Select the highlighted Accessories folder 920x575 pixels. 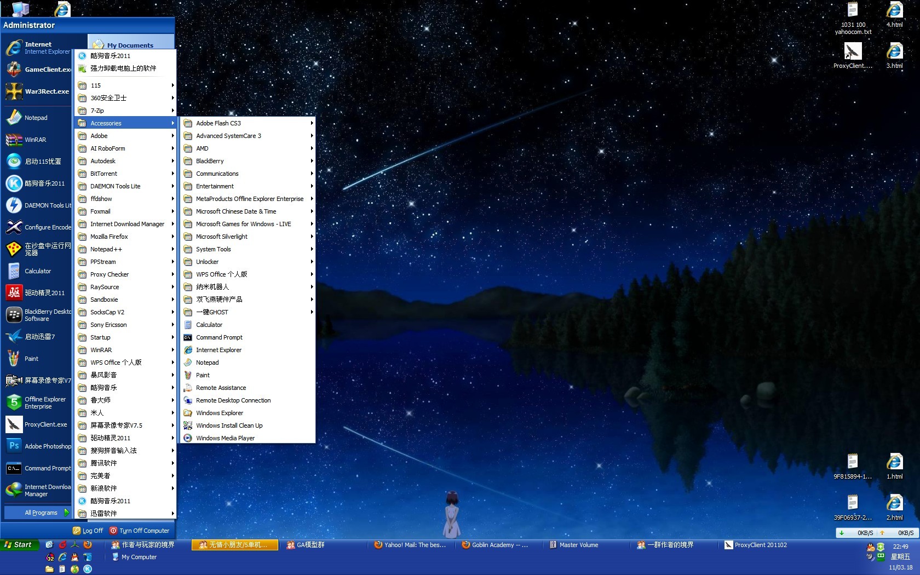(x=125, y=123)
